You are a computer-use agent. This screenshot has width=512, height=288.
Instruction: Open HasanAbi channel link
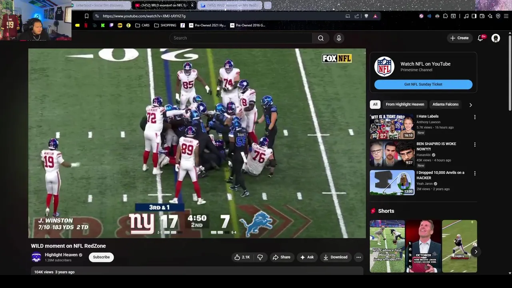tap(424, 155)
